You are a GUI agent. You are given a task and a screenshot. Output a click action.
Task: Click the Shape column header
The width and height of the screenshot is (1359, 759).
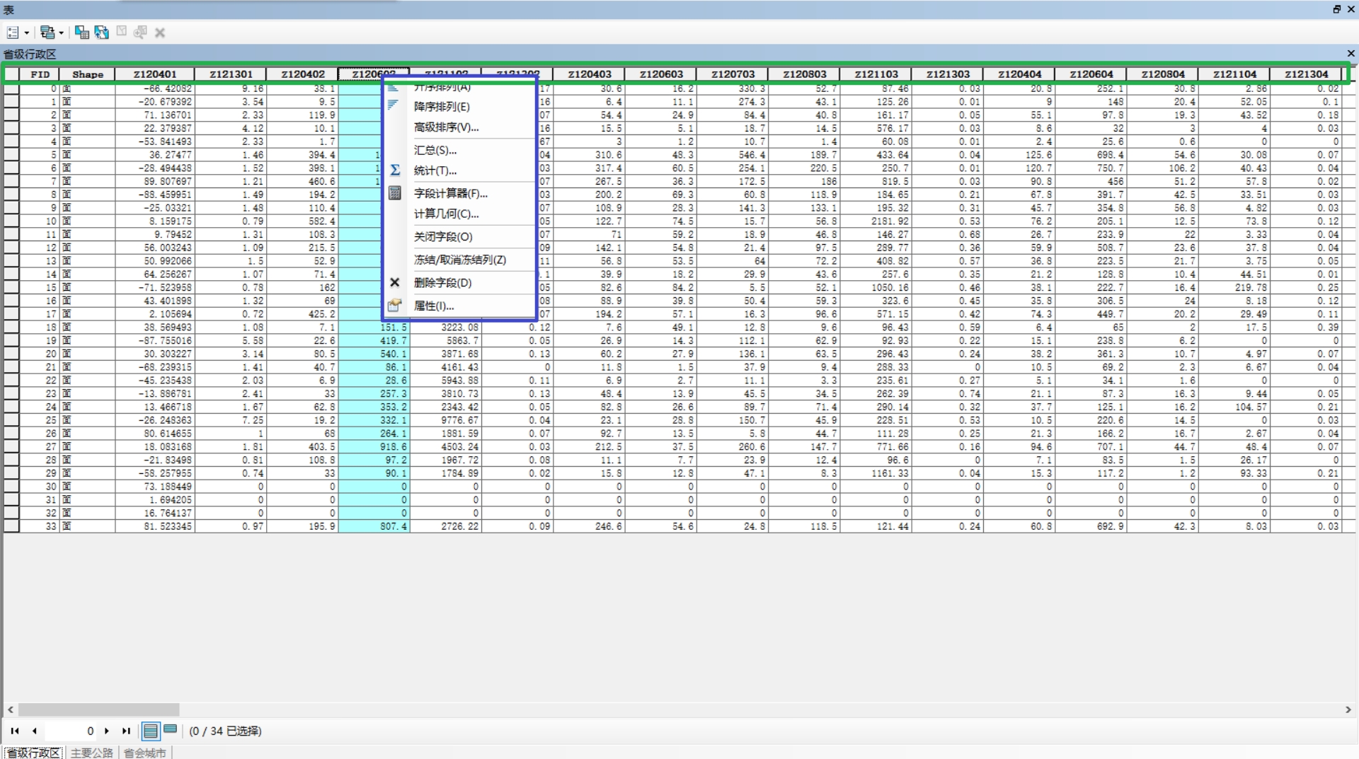click(88, 74)
